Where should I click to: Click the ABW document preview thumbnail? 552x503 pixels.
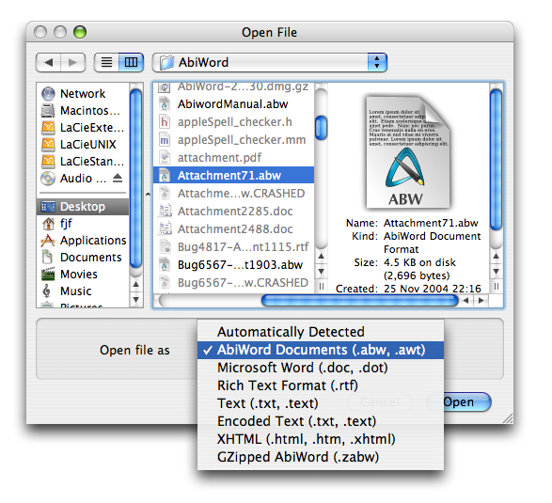coord(408,152)
